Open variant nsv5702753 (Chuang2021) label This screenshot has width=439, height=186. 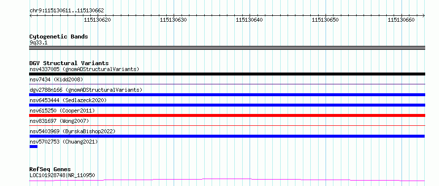point(64,142)
